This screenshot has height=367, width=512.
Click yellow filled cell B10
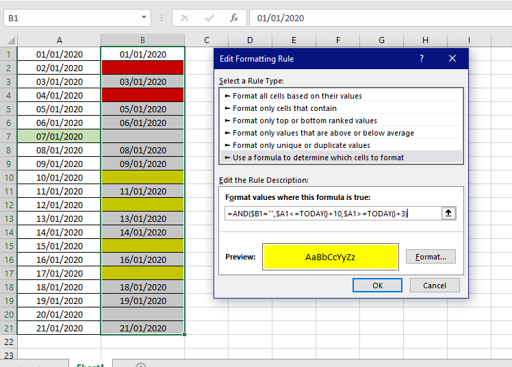click(x=142, y=177)
